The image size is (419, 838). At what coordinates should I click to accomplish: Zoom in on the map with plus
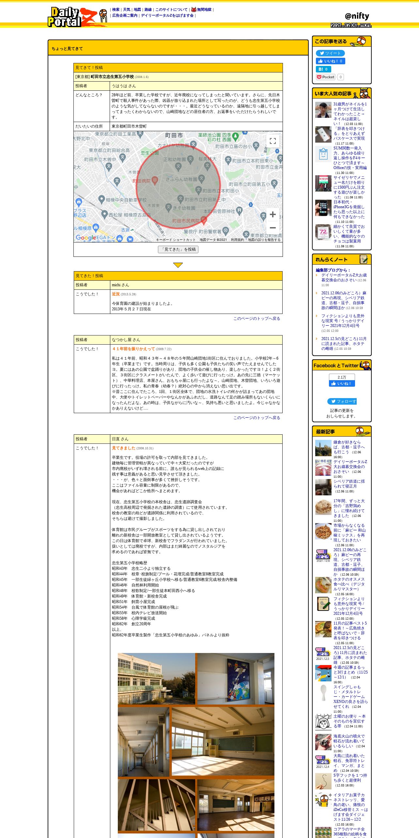pos(273,214)
